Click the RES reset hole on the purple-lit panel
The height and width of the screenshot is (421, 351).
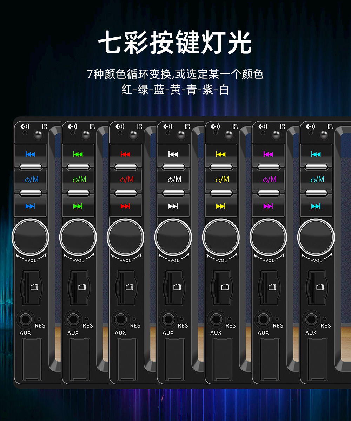(x=277, y=319)
